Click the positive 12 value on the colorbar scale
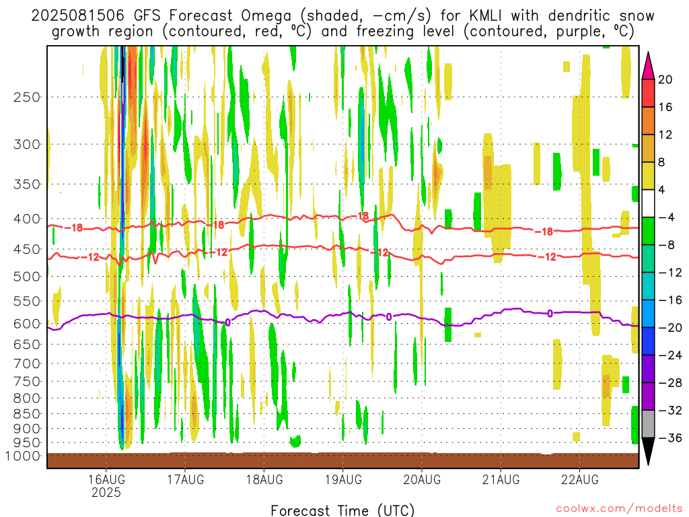 665,135
